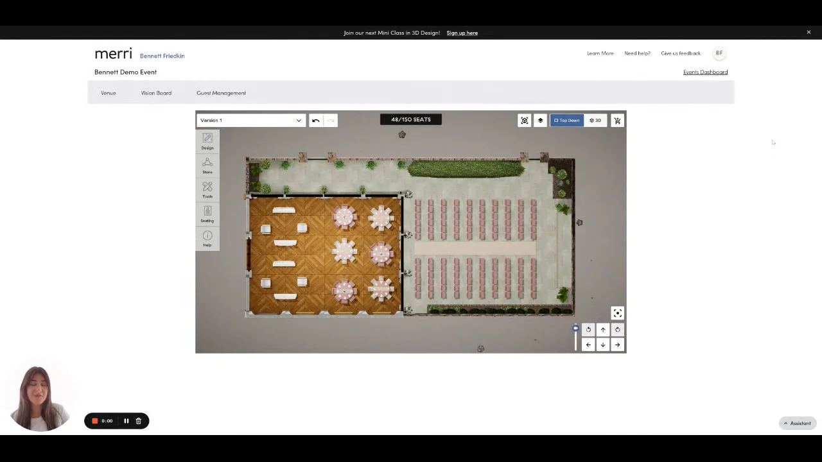822x462 pixels.
Task: Switch to Top Down view
Action: click(x=566, y=120)
